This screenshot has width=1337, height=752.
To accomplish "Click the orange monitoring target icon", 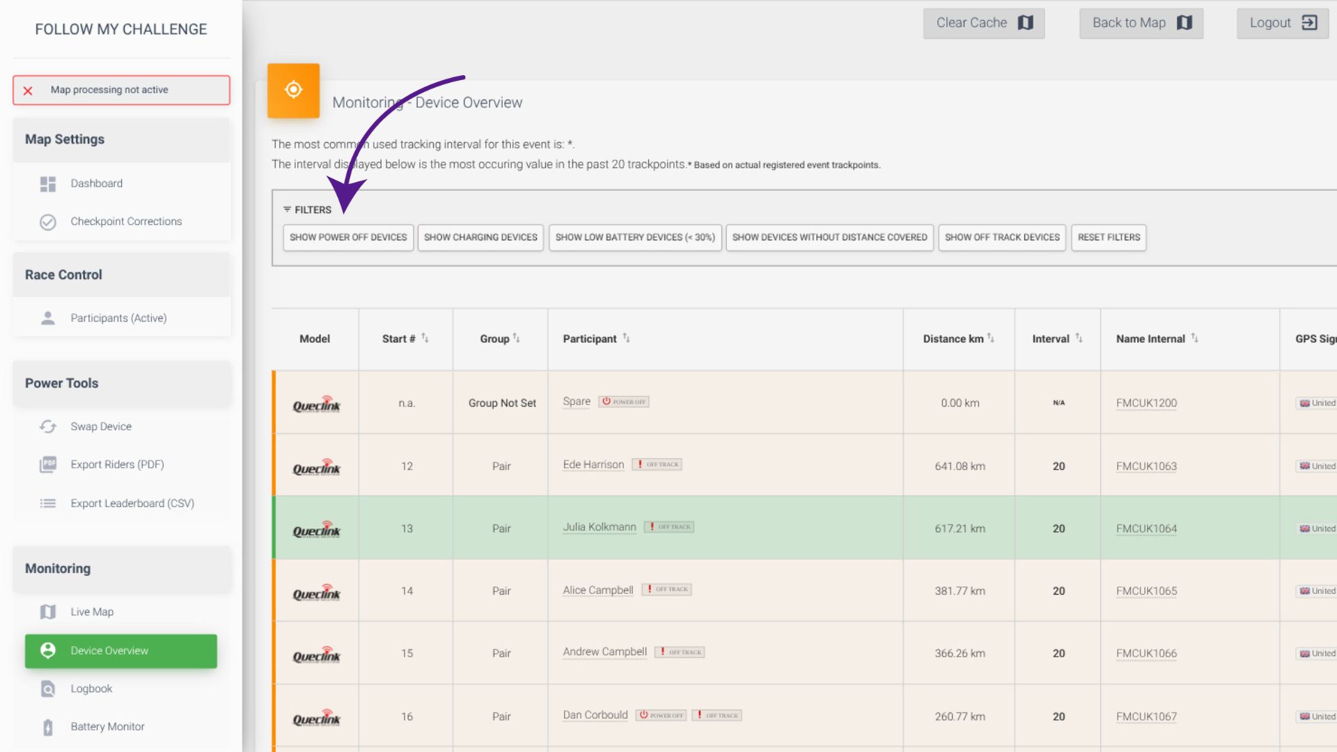I will click(293, 90).
